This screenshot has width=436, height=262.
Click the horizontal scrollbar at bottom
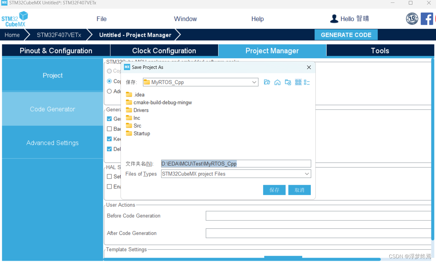tap(242, 260)
